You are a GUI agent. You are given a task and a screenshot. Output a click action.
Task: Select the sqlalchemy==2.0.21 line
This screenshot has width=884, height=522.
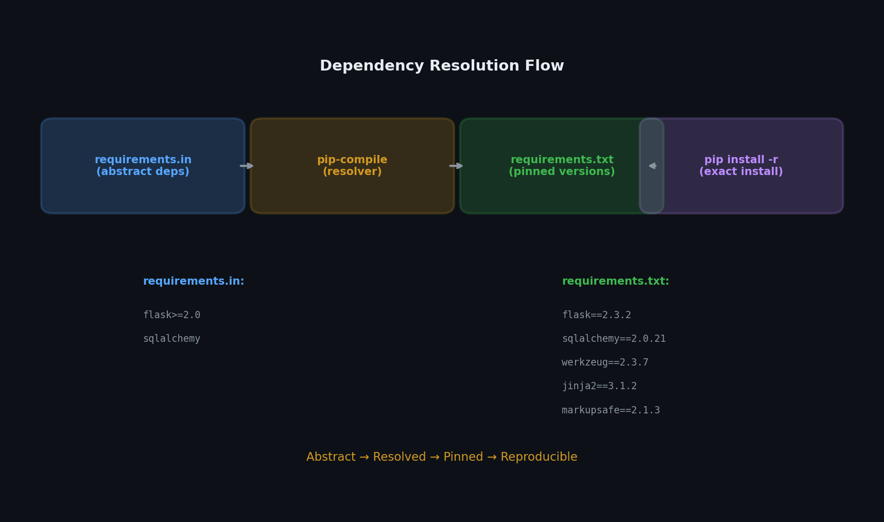point(614,339)
